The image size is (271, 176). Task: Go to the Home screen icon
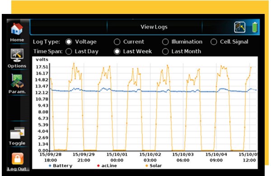pyautogui.click(x=17, y=29)
